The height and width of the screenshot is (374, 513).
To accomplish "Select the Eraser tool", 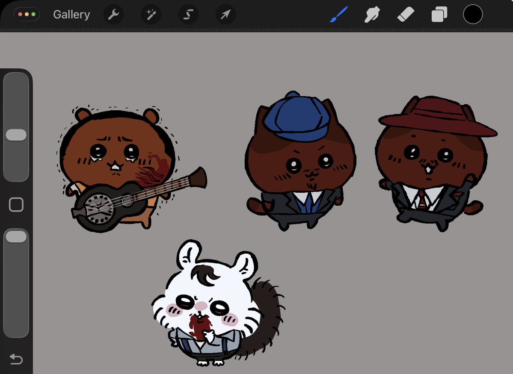I will [406, 15].
